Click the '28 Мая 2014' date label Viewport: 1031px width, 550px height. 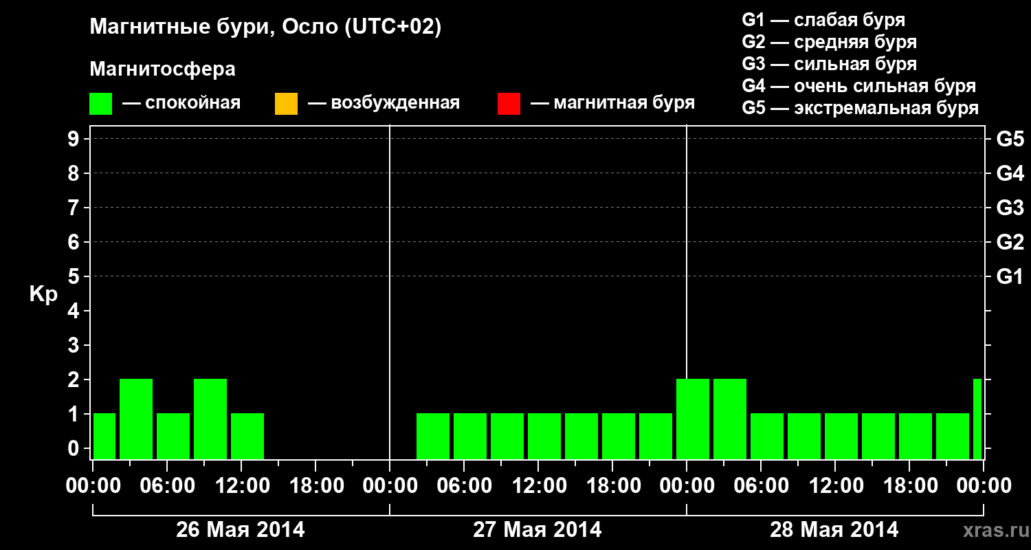pos(834,529)
